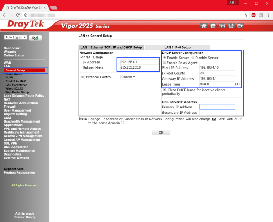
Task: Click the DrayTek logo
Action: pyautogui.click(x=26, y=24)
